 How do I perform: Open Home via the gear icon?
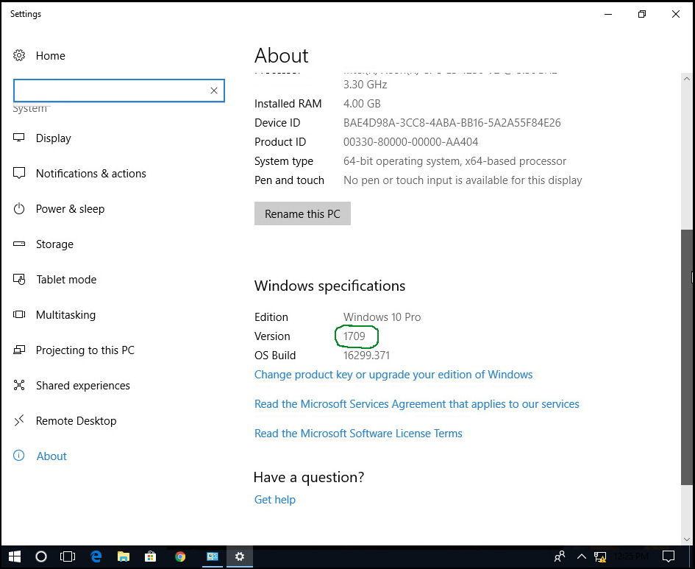(19, 55)
